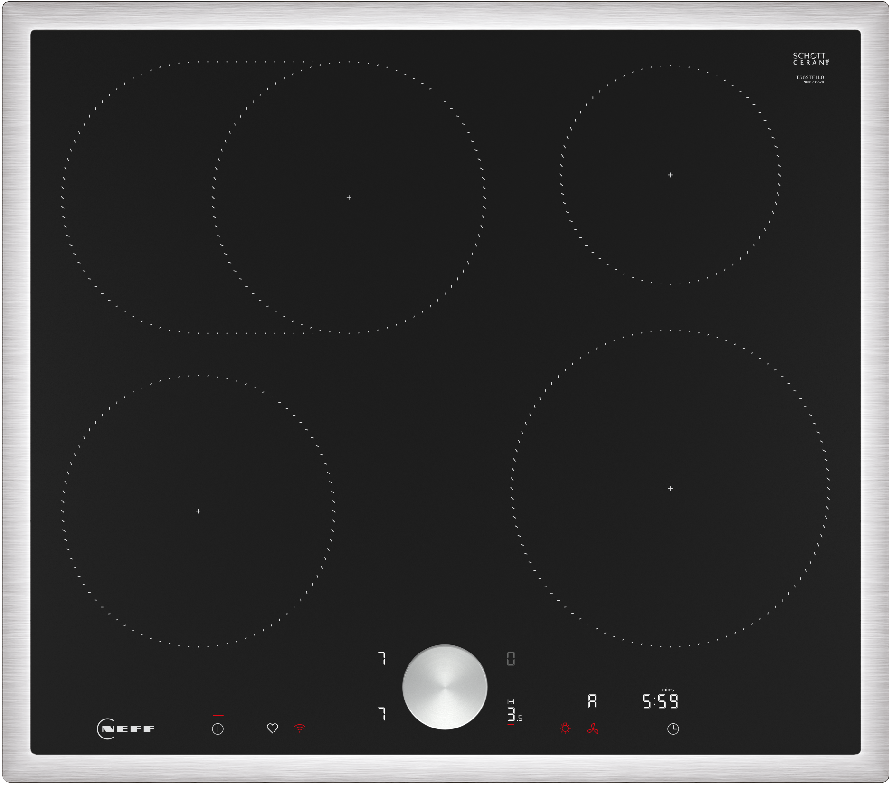Tap the 5:59 timer readout
The height and width of the screenshot is (785, 892).
[x=660, y=701]
